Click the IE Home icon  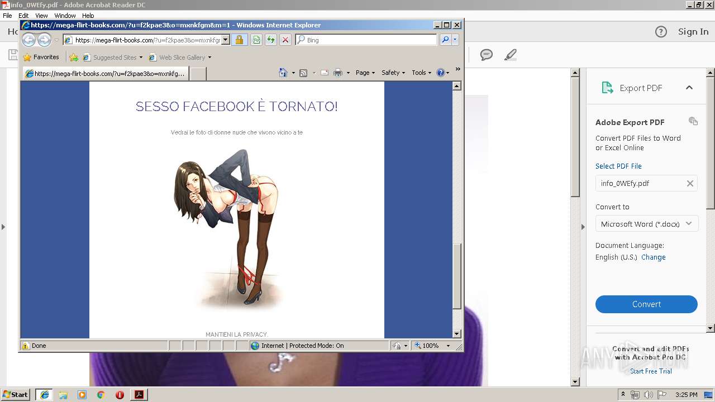pos(283,73)
